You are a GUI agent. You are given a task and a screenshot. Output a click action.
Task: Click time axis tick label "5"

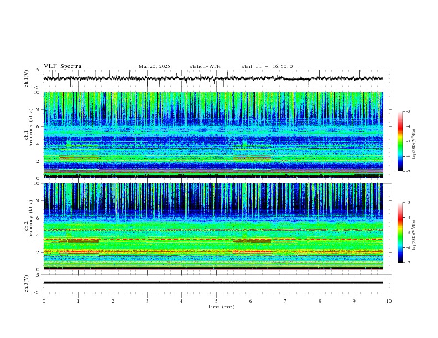pyautogui.click(x=216, y=301)
